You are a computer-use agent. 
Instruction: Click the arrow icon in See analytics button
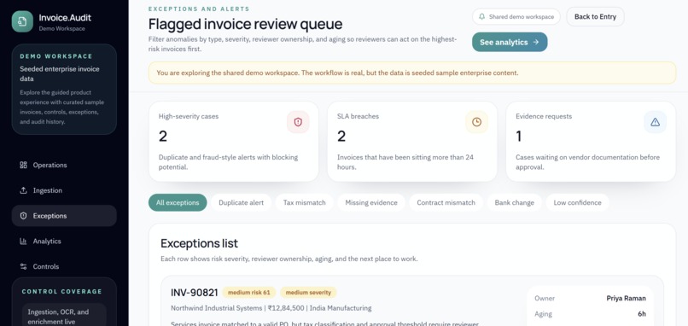[536, 42]
